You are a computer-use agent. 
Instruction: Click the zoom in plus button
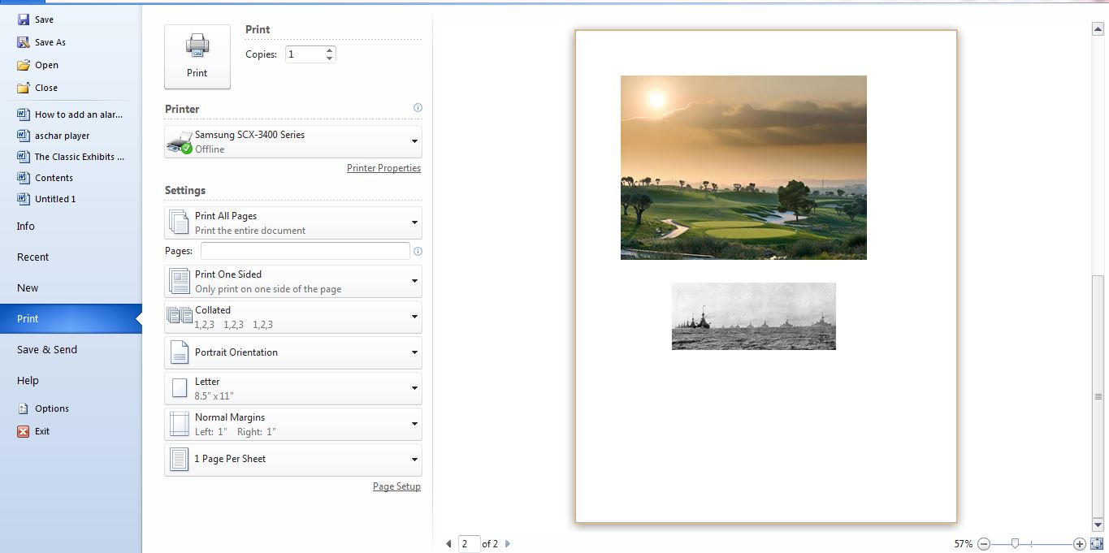pyautogui.click(x=1079, y=544)
